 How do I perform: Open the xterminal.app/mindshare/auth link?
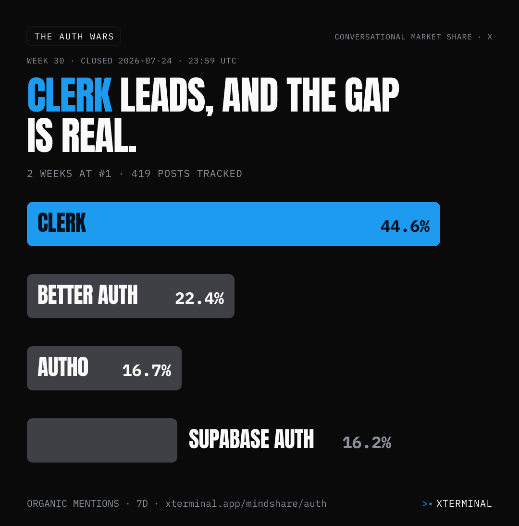(x=246, y=503)
